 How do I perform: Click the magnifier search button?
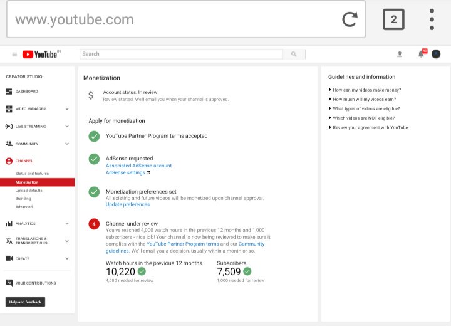click(294, 54)
